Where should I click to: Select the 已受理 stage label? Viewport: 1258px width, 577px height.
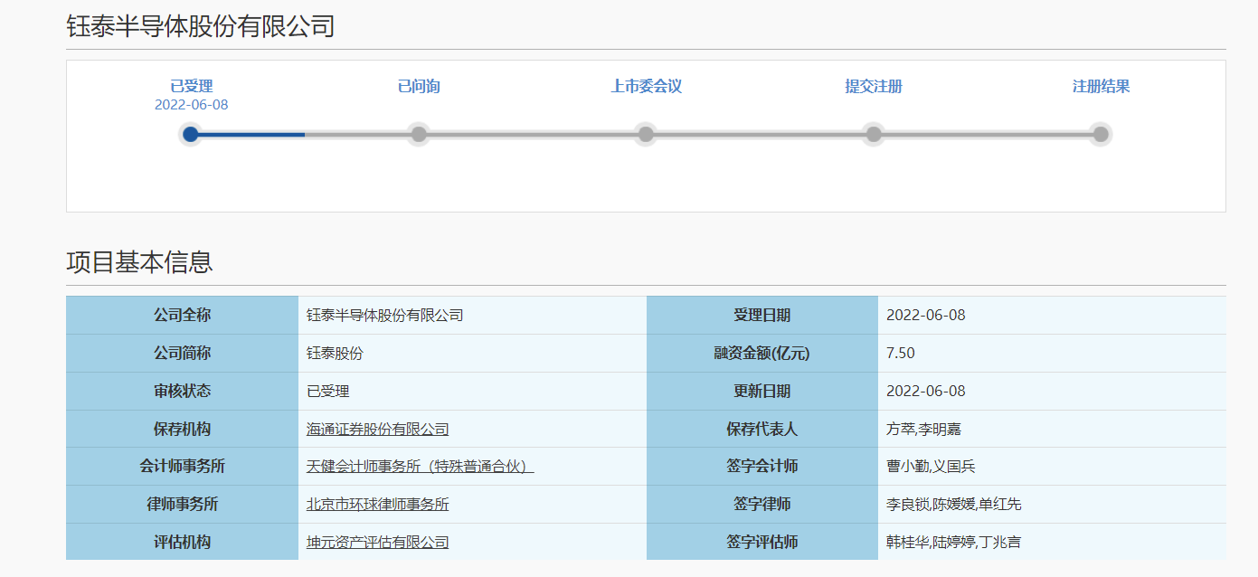click(190, 85)
